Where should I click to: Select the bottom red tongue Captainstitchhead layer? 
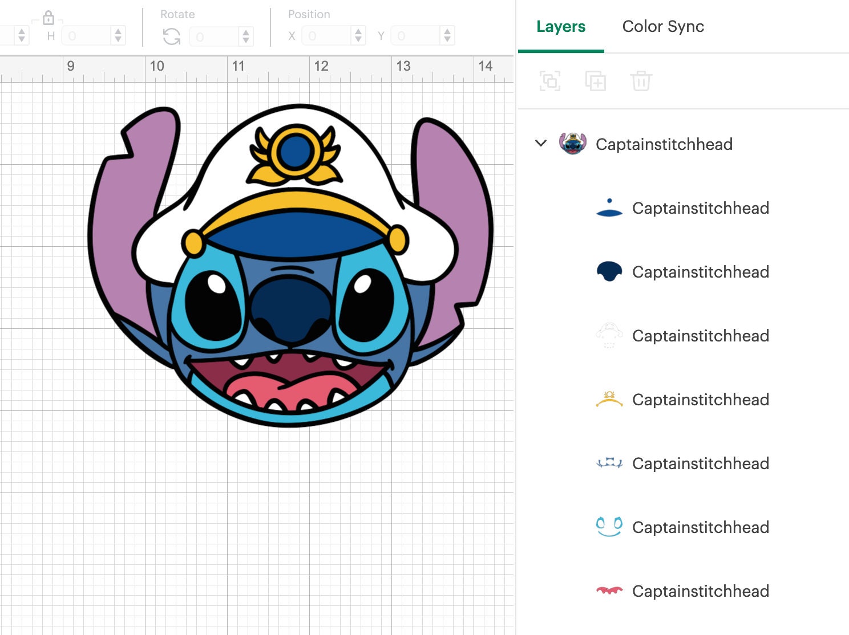tap(609, 591)
